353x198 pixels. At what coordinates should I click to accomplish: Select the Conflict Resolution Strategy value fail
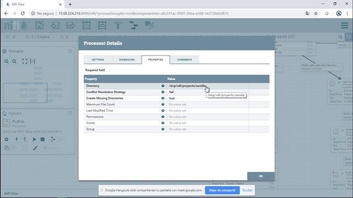click(172, 92)
